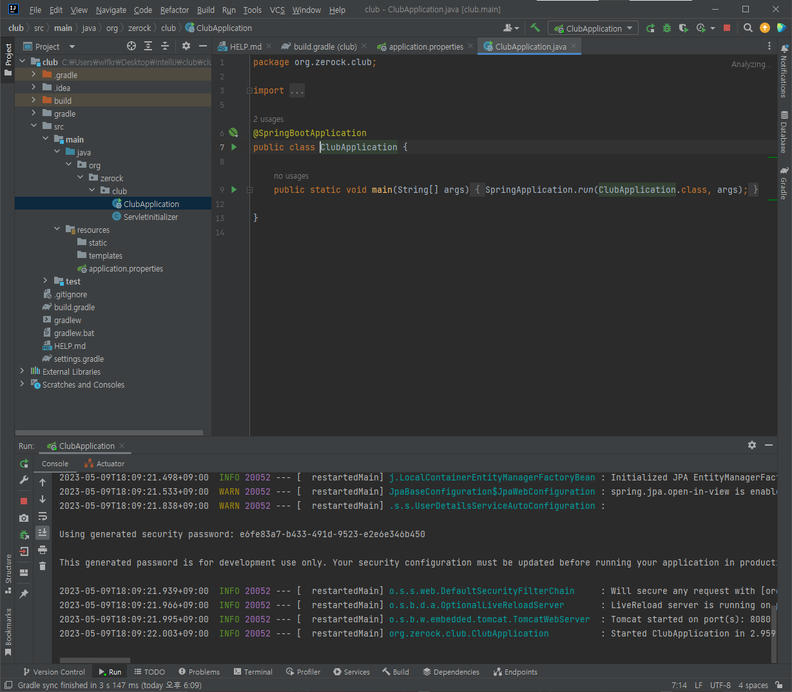Stop the app from the main toolbar
Viewport: 792px width, 692px height.
click(727, 28)
